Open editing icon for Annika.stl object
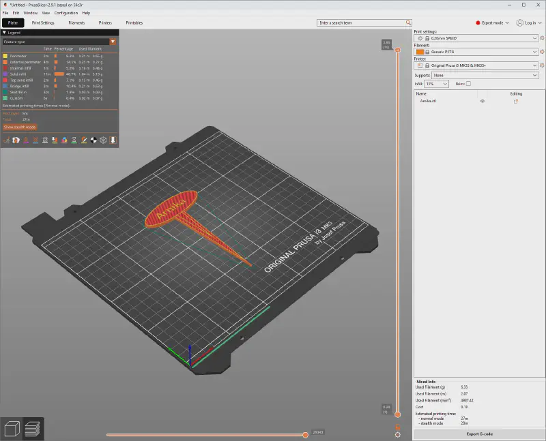Image resolution: width=546 pixels, height=441 pixels. pos(516,101)
